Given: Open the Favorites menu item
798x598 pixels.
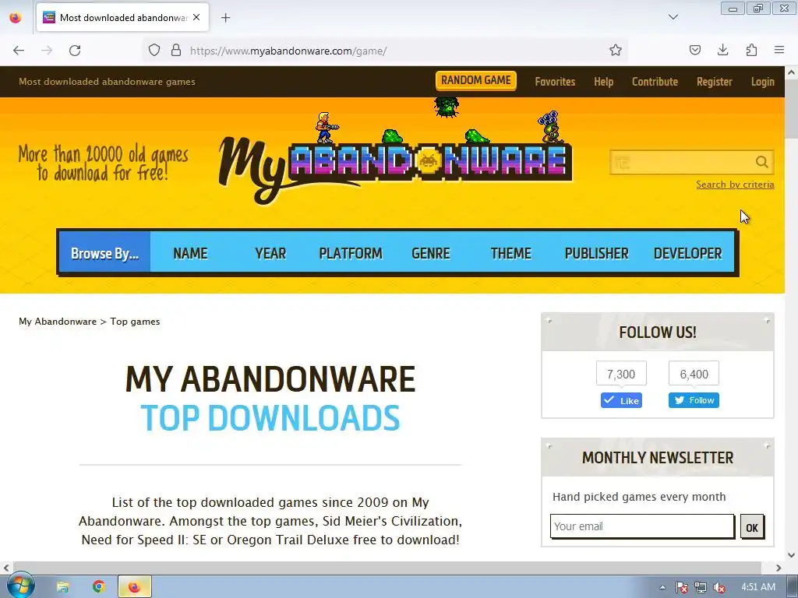Looking at the screenshot, I should click(x=555, y=81).
